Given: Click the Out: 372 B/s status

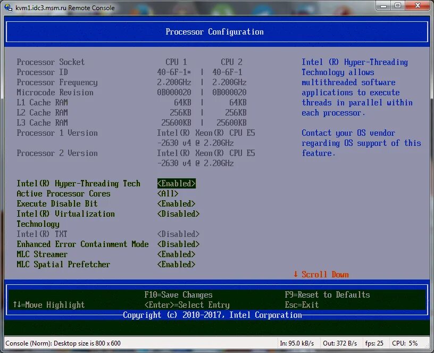Looking at the screenshot, I should tap(340, 343).
